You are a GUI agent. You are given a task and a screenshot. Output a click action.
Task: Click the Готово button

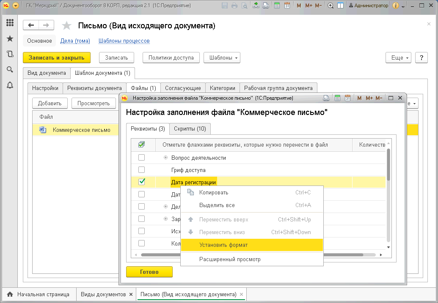click(149, 272)
